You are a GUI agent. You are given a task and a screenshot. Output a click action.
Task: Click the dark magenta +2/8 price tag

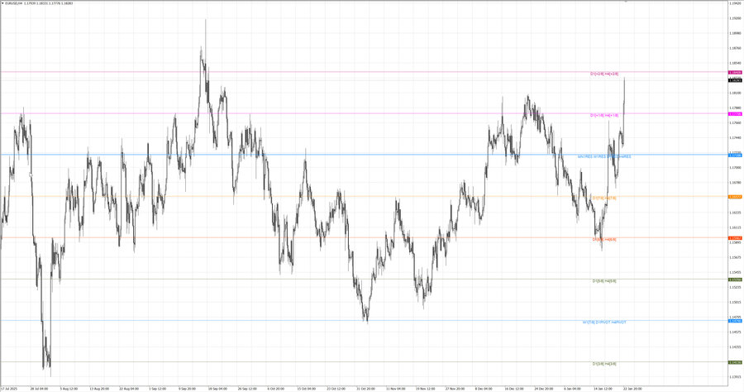[735, 73]
